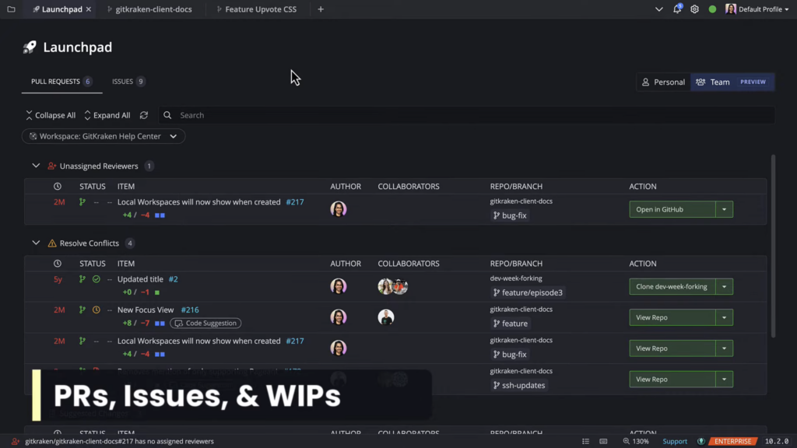Click the pull request icon on New Focus View row

83,310
